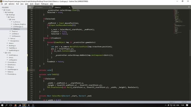Image resolution: width=191 pixels, height=107 pixels.
Task: Toggle side panel icon in status bar
Action: 2,102
